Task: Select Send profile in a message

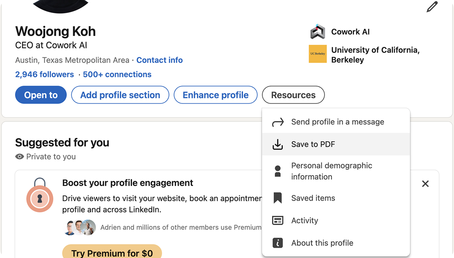Action: (336, 122)
